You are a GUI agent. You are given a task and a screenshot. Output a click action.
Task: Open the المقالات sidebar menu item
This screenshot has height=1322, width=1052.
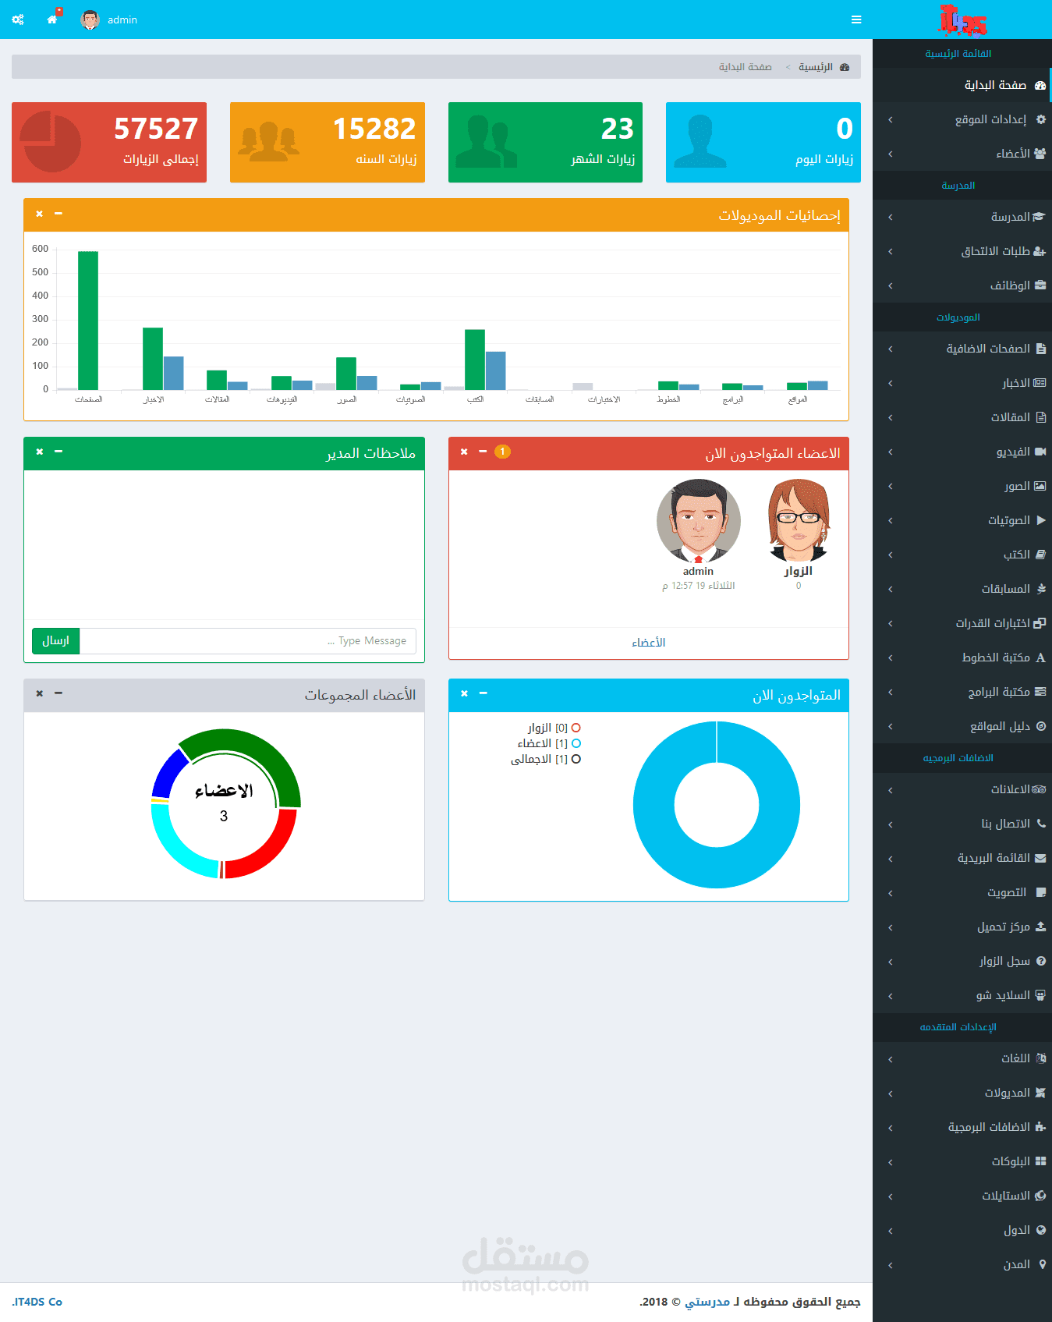[962, 417]
